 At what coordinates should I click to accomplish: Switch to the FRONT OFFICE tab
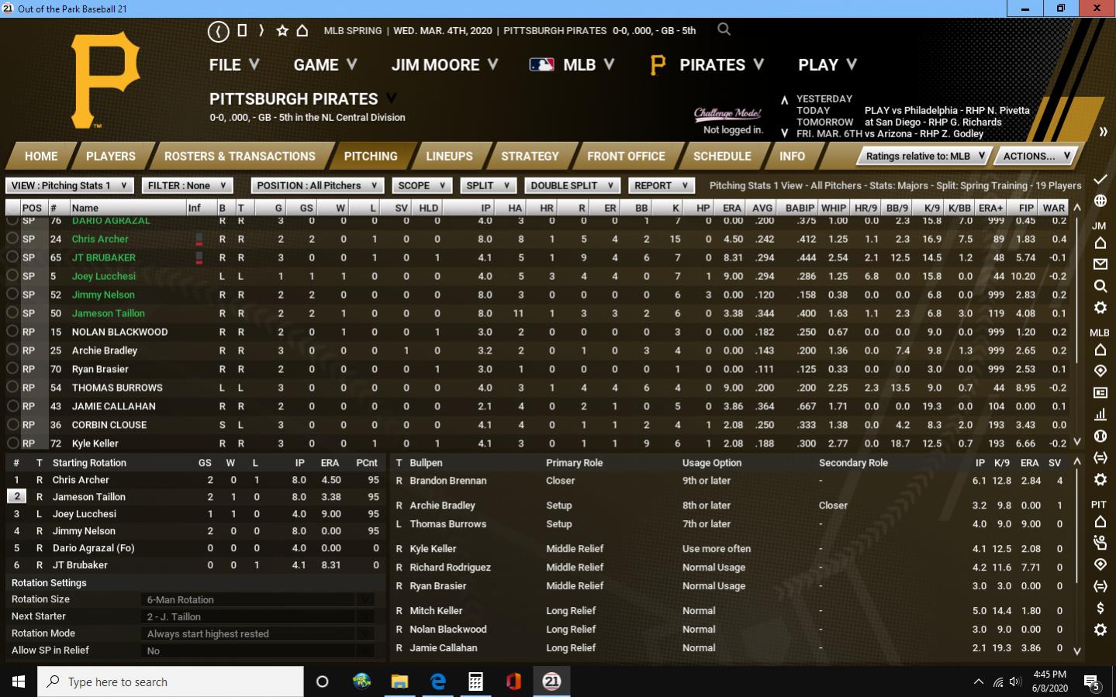(x=626, y=156)
